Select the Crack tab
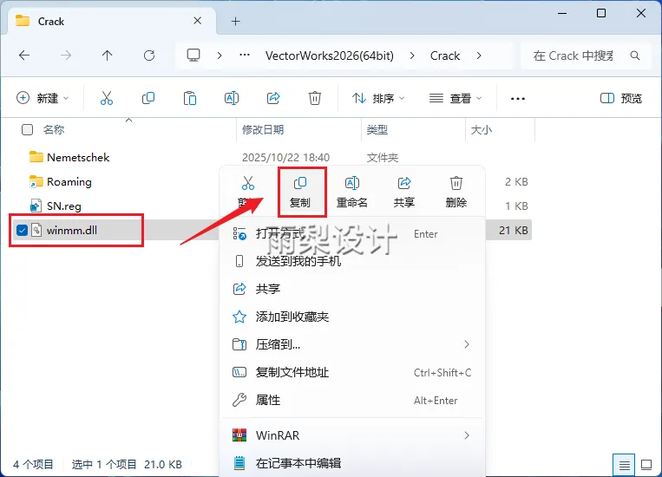The image size is (662, 477). (111, 21)
